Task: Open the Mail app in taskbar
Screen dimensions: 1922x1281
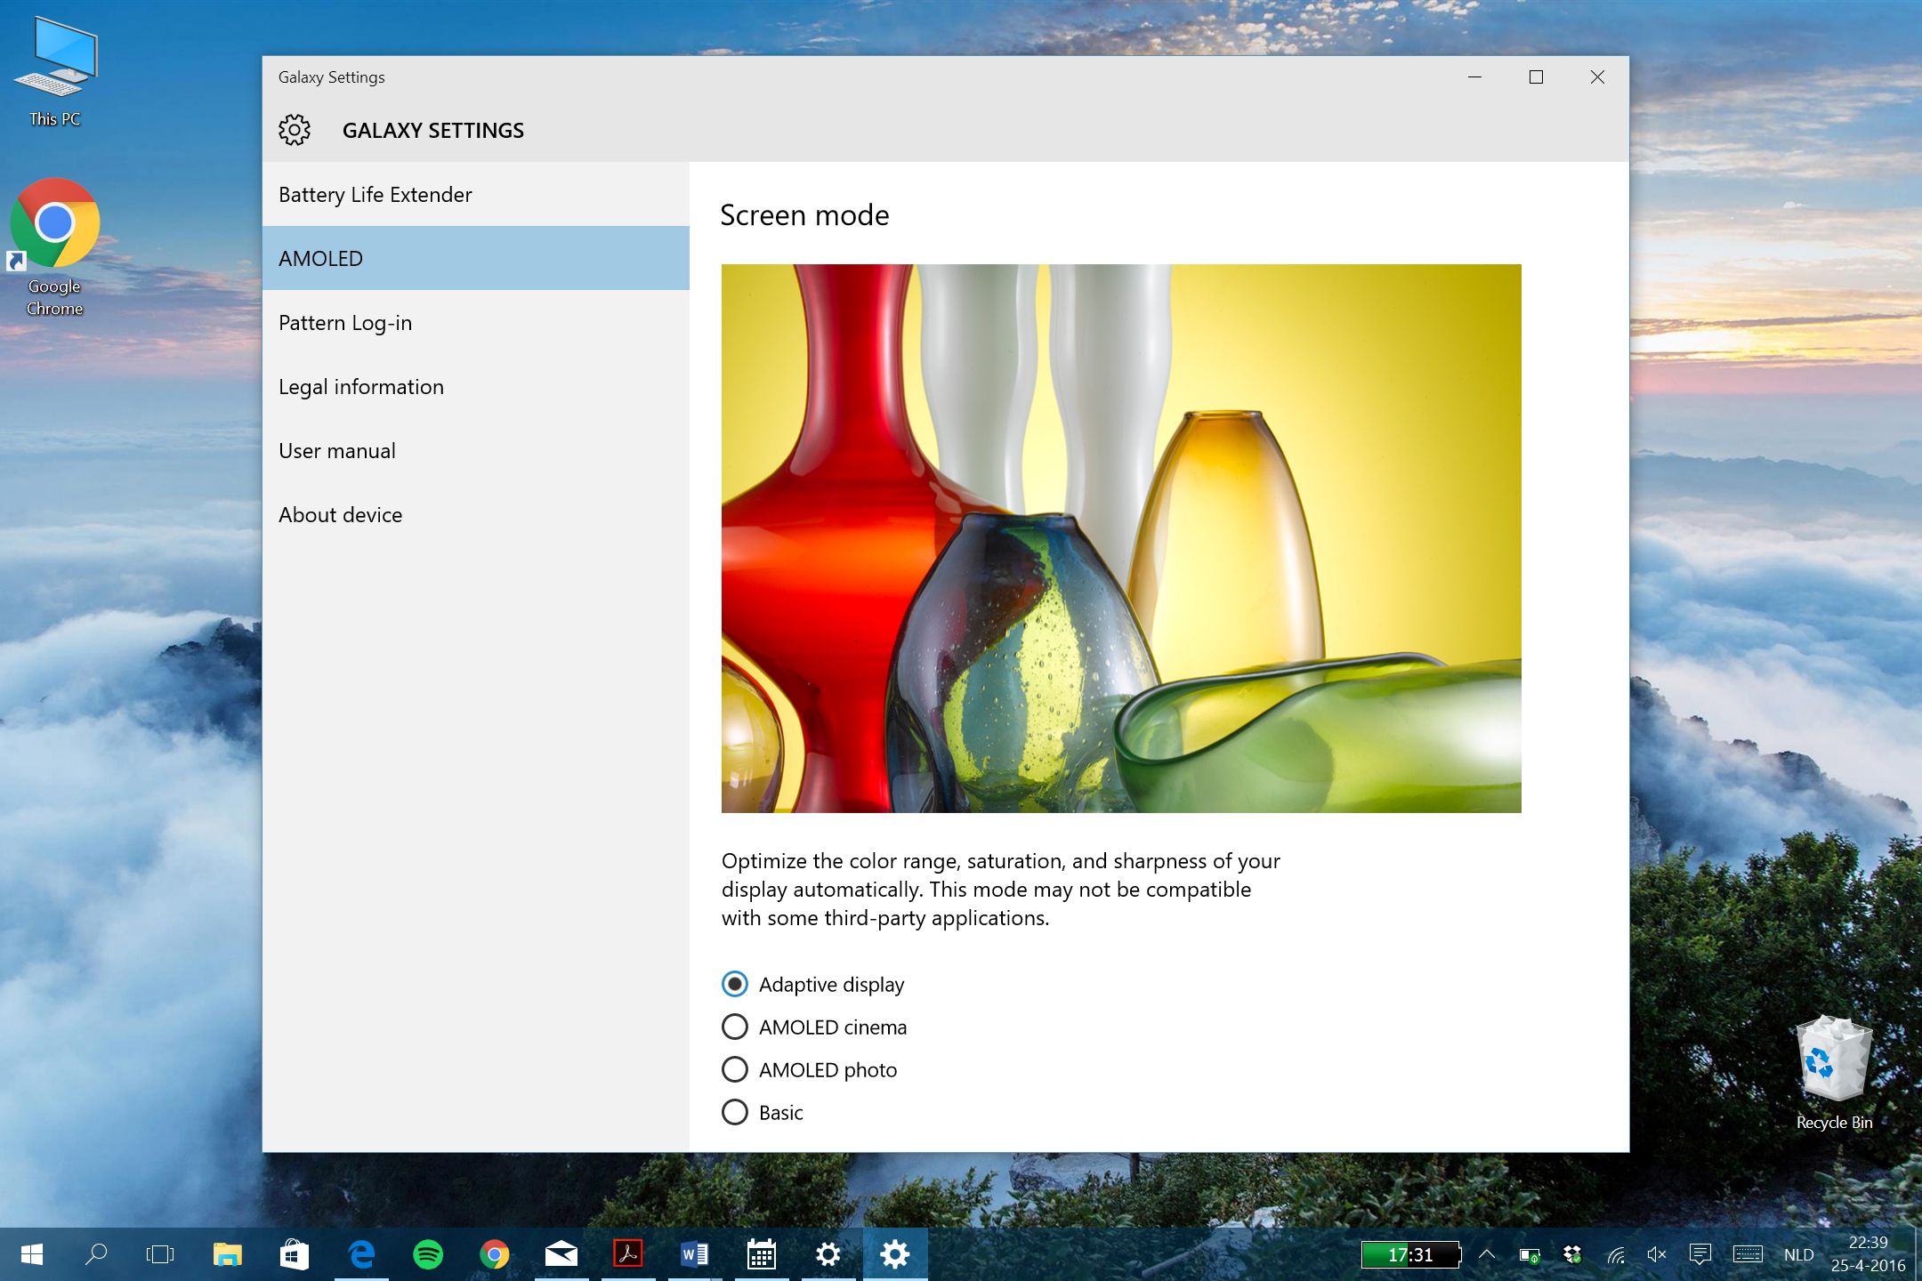Action: pos(561,1254)
